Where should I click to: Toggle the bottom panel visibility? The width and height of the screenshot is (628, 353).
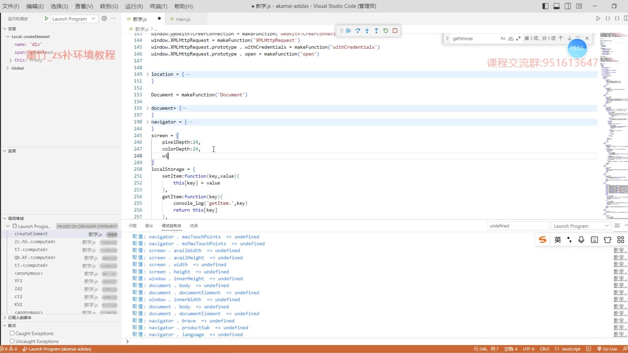pyautogui.click(x=557, y=6)
